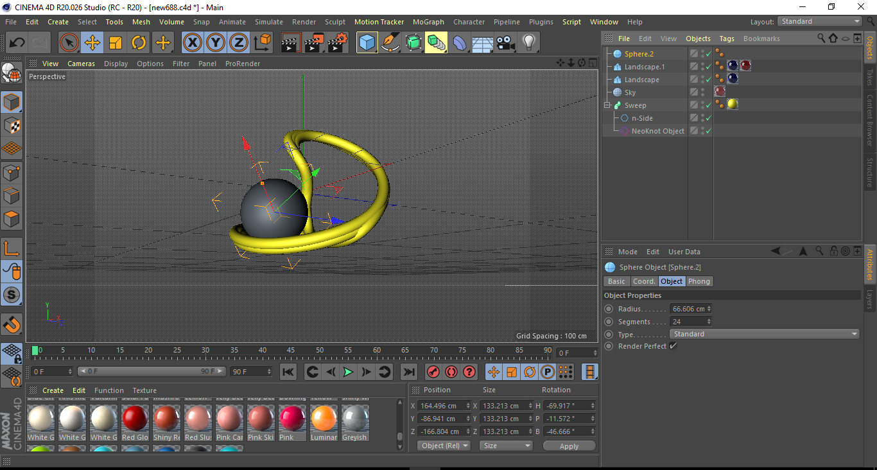877x470 pixels.
Task: Toggle NeoKnot Object enable checkmark
Action: click(x=708, y=131)
